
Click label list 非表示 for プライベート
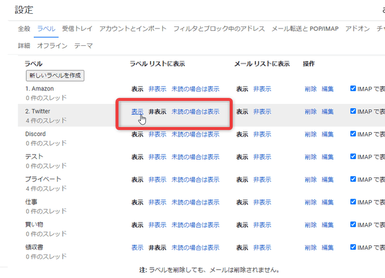pos(157,180)
